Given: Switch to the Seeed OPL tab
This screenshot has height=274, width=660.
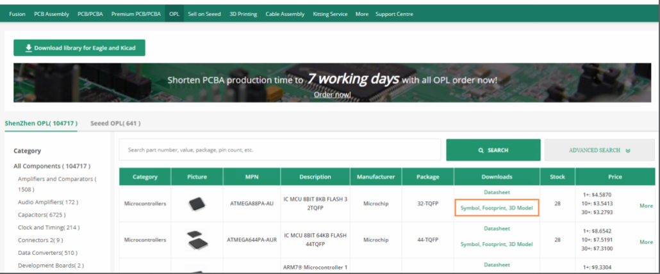Looking at the screenshot, I should 115,123.
